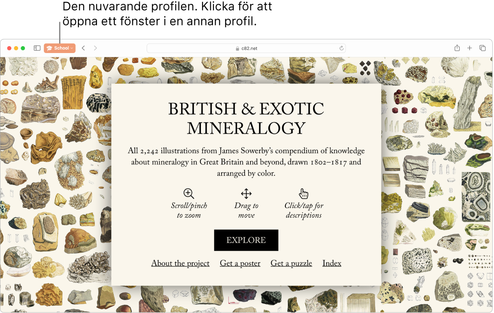Image resolution: width=494 pixels, height=313 pixels.
Task: Open the School profile dropdown
Action: (59, 48)
